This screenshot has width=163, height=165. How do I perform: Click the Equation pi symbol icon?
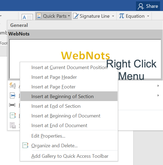coord(122,16)
